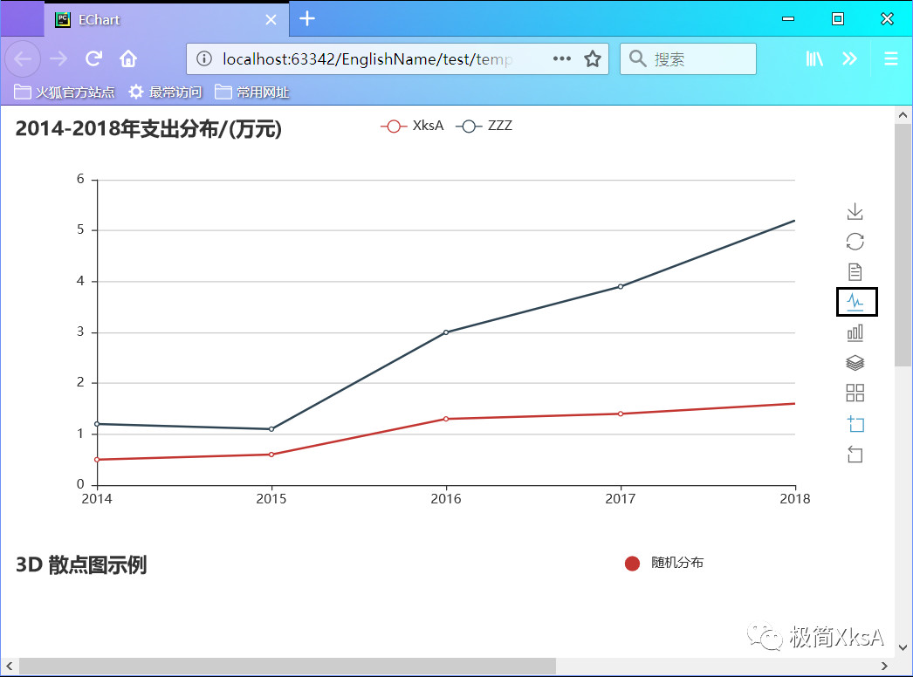Open 火狐官方站点 bookmark folder
This screenshot has height=677, width=913.
pos(64,92)
